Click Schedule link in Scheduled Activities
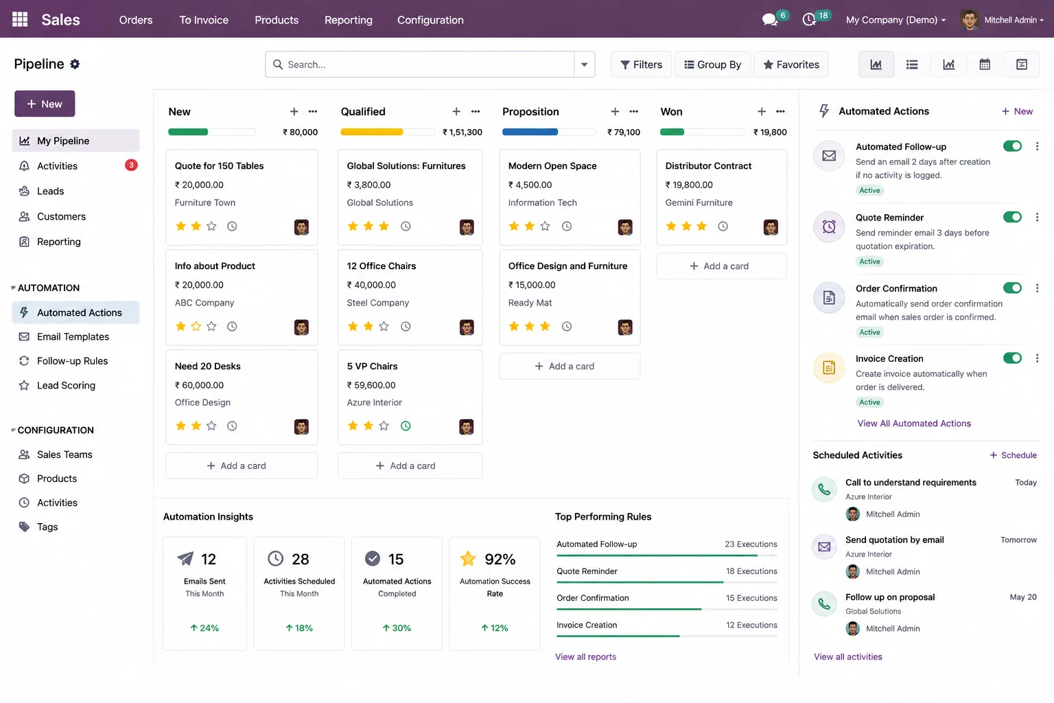The height and width of the screenshot is (703, 1054). coord(1013,455)
